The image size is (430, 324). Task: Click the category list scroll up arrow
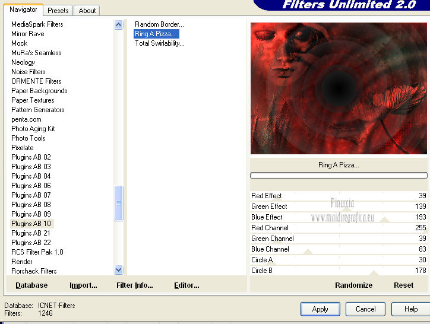[x=118, y=25]
